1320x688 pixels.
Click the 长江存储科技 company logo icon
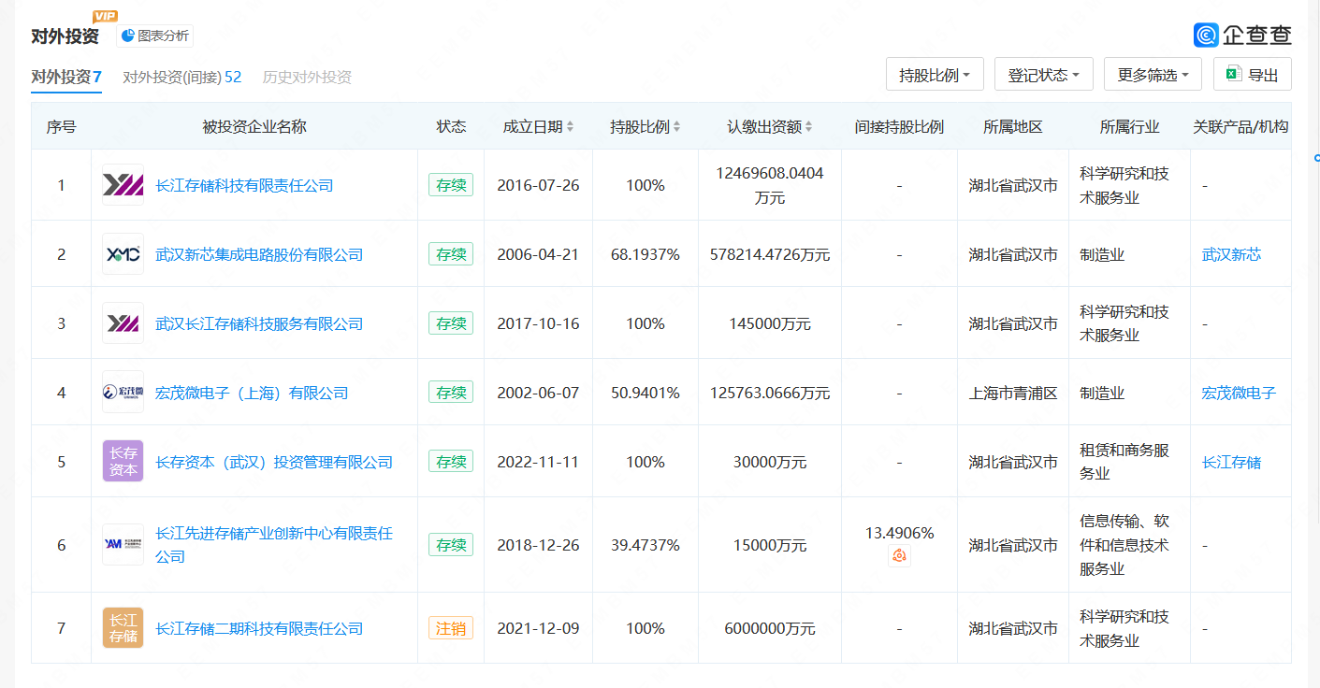(x=123, y=185)
